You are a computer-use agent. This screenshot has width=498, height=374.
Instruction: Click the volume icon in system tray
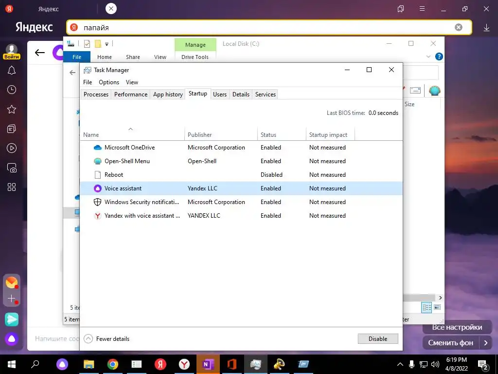[435, 364]
